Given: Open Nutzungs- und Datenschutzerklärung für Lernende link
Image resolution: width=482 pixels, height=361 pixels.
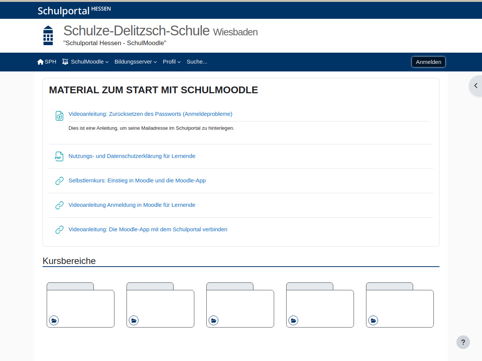Looking at the screenshot, I should pos(132,156).
